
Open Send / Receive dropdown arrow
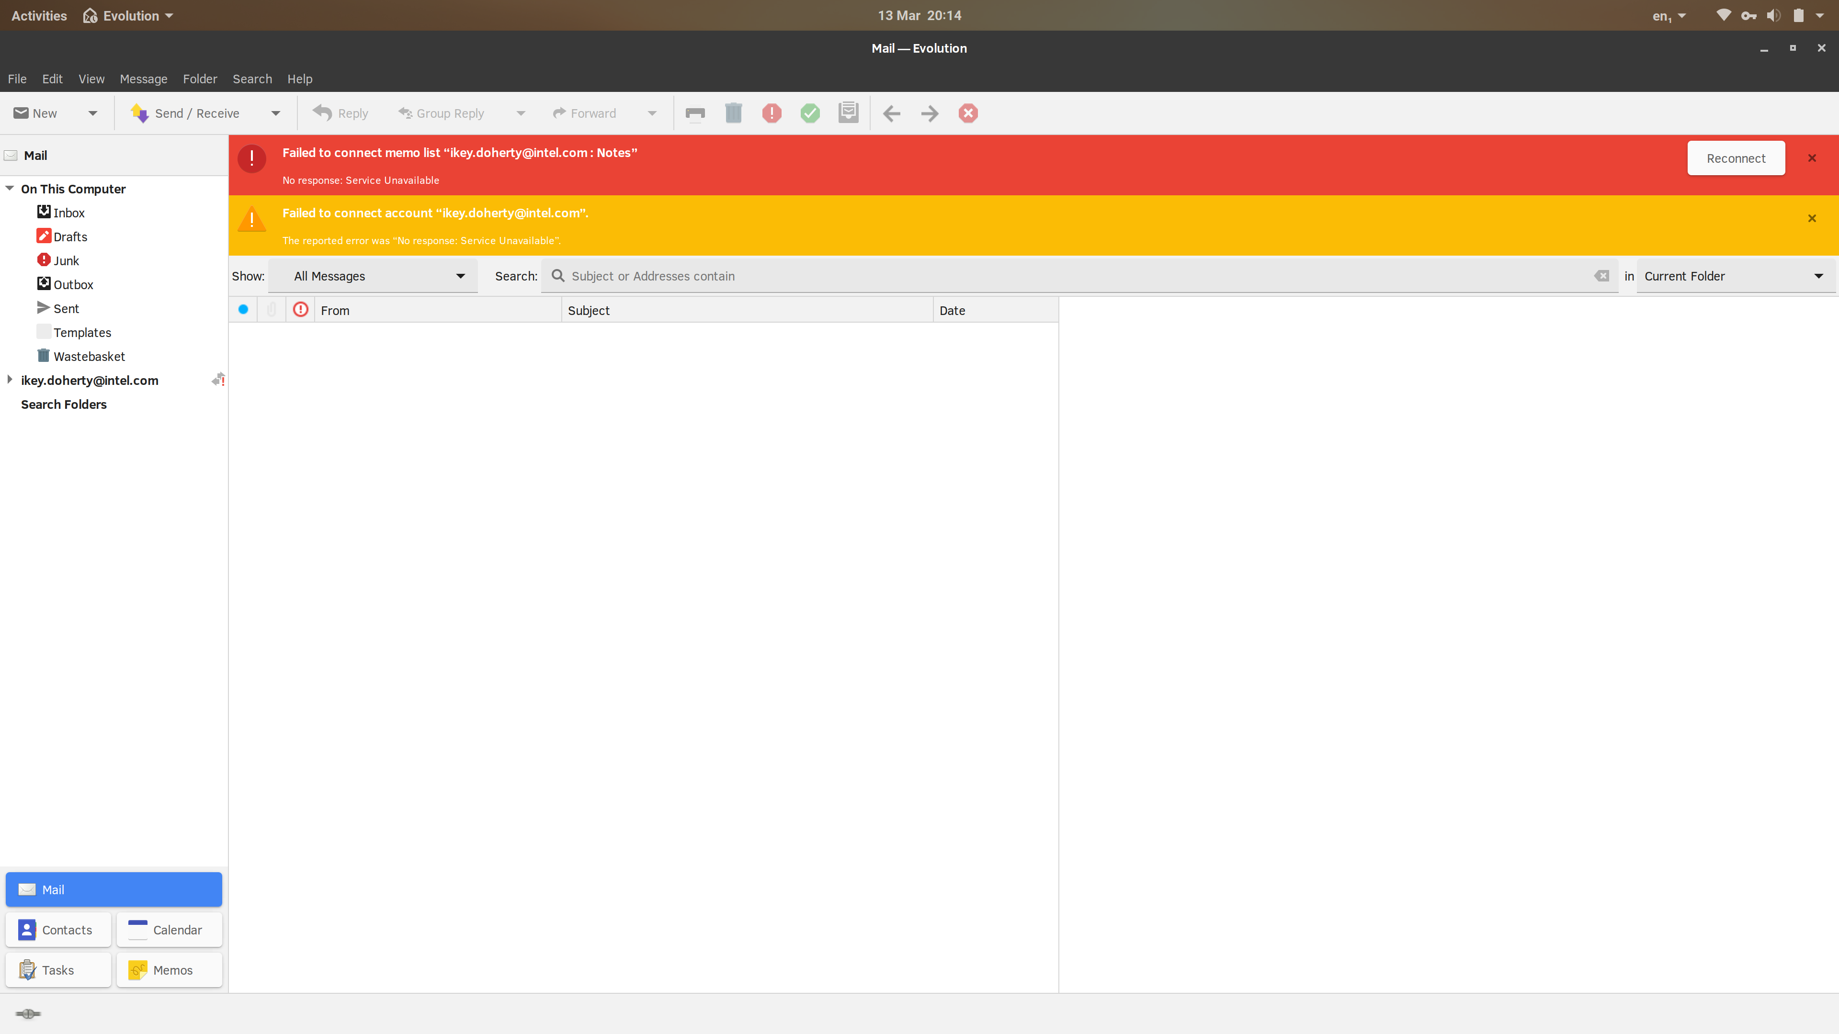(275, 113)
